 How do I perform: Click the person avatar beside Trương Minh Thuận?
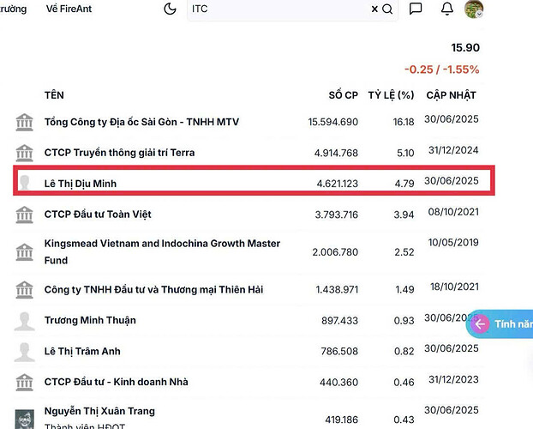pos(25,321)
